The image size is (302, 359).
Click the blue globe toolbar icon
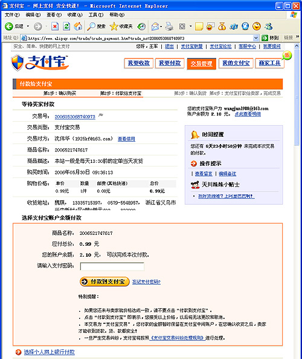[x=245, y=26]
